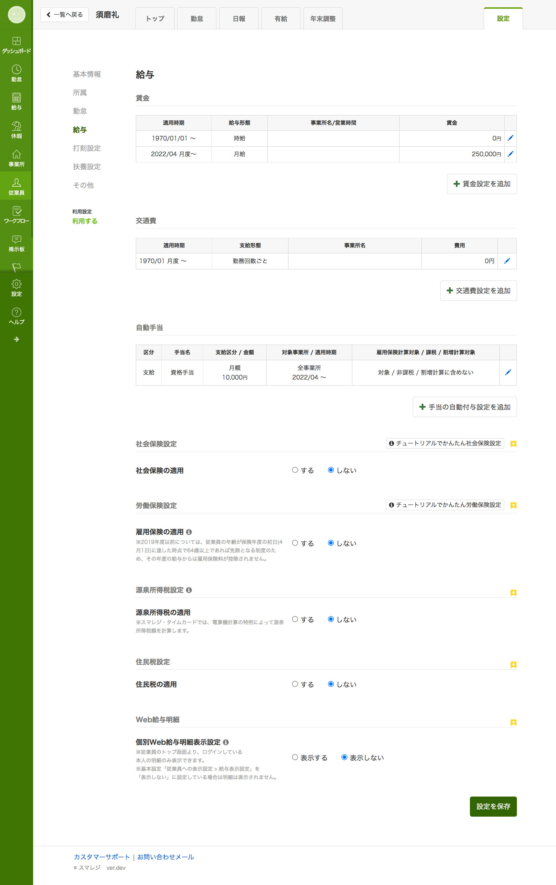Viewport: 556px width, 885px height.
Task: Open その他 in settings menu
Action: tap(83, 185)
